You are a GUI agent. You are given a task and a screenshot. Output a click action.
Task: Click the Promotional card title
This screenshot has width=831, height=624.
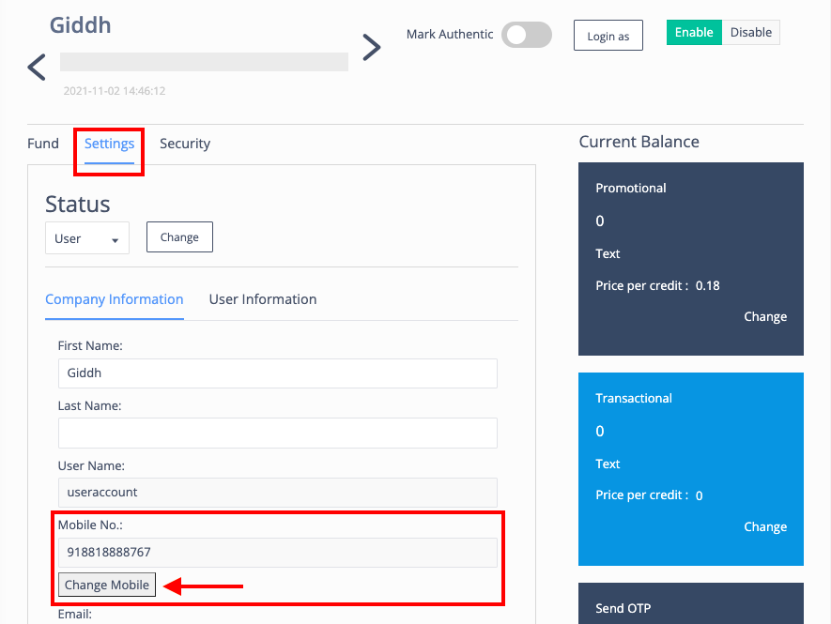click(x=631, y=188)
